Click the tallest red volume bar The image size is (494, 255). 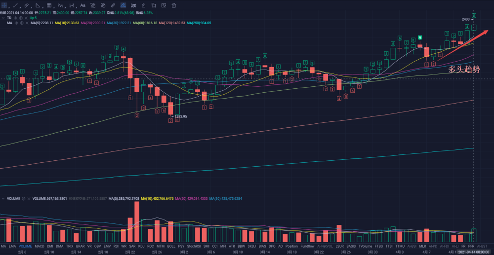137,221
